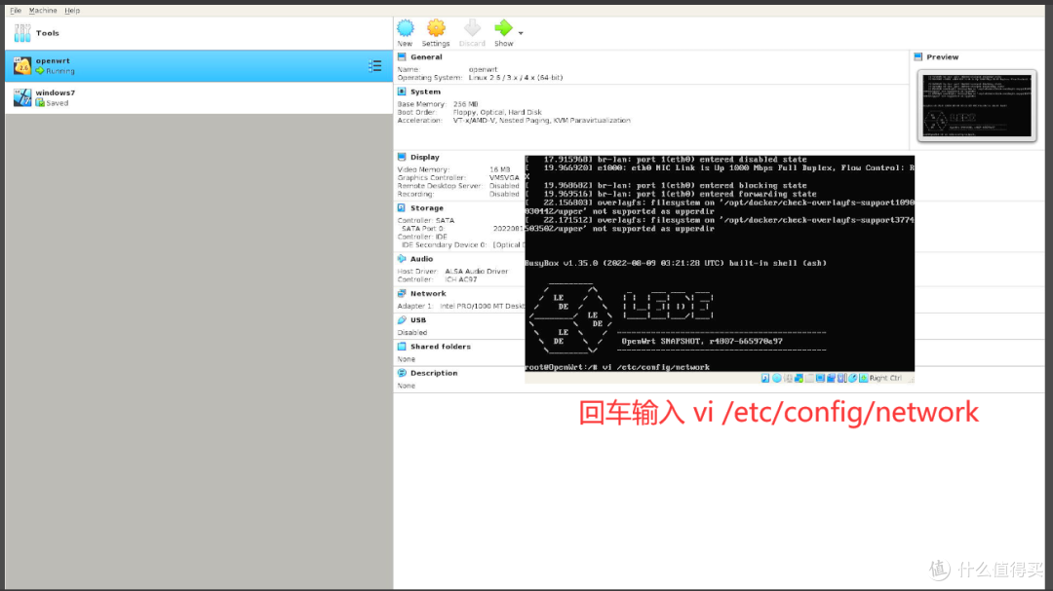Click the Preview panel header
Image resolution: width=1053 pixels, height=591 pixels.
942,57
